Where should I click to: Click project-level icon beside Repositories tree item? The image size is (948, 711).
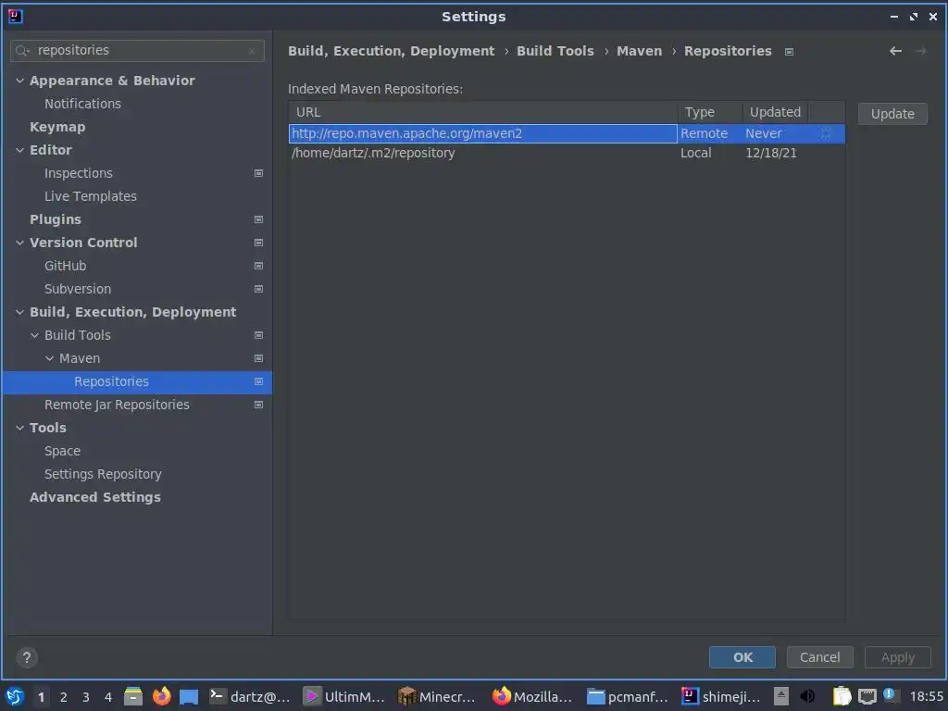click(x=259, y=381)
